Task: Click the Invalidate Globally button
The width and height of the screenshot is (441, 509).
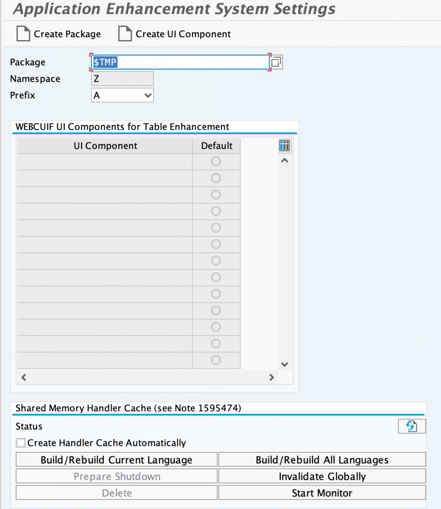Action: [x=322, y=476]
